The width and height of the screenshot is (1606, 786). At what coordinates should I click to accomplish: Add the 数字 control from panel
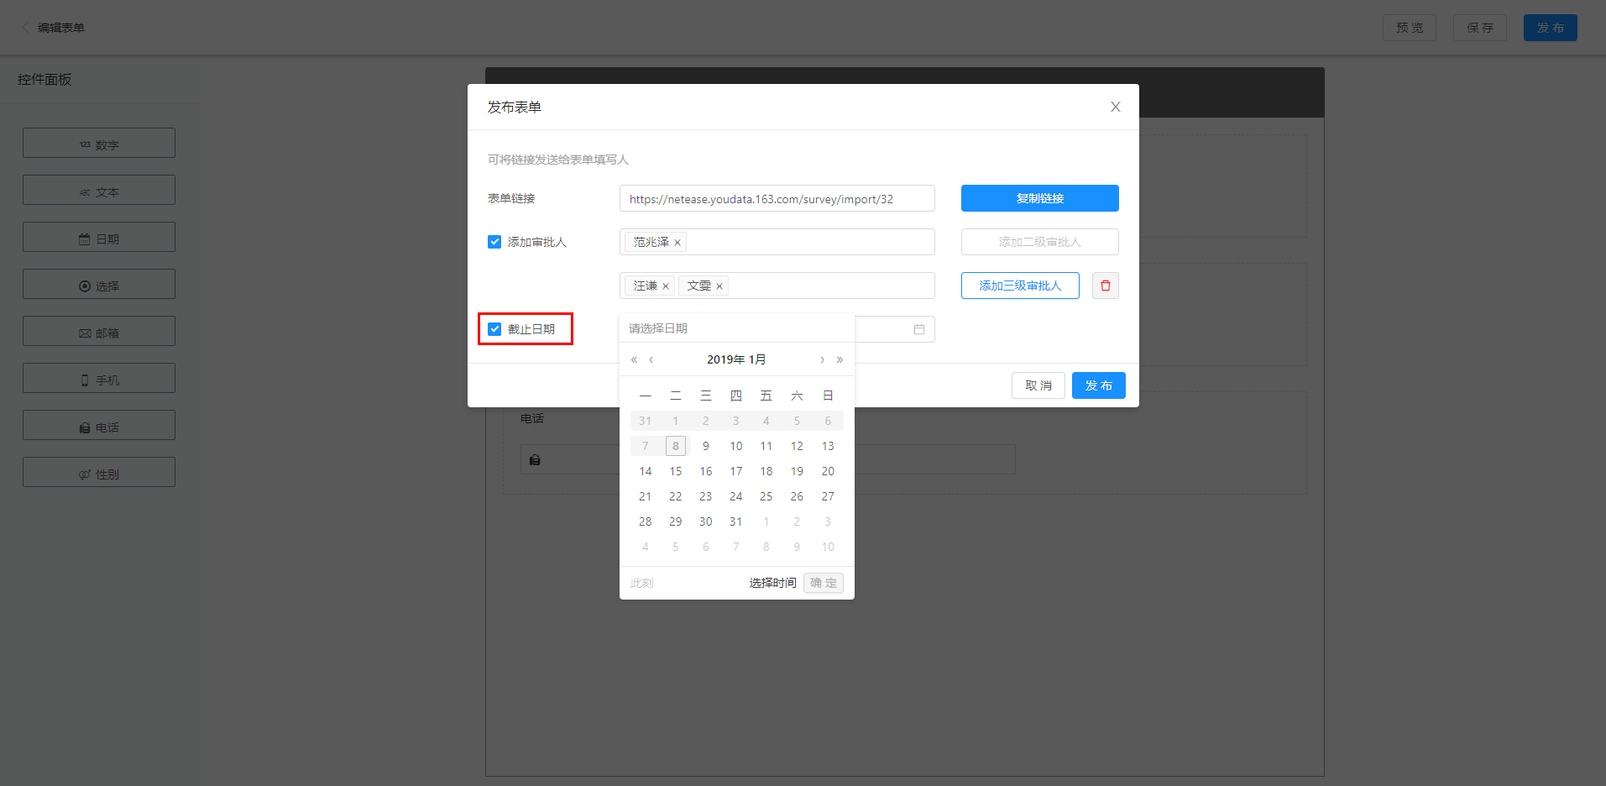pos(99,143)
